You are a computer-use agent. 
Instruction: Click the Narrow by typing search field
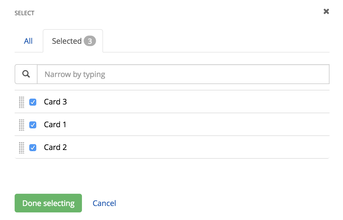click(117, 74)
